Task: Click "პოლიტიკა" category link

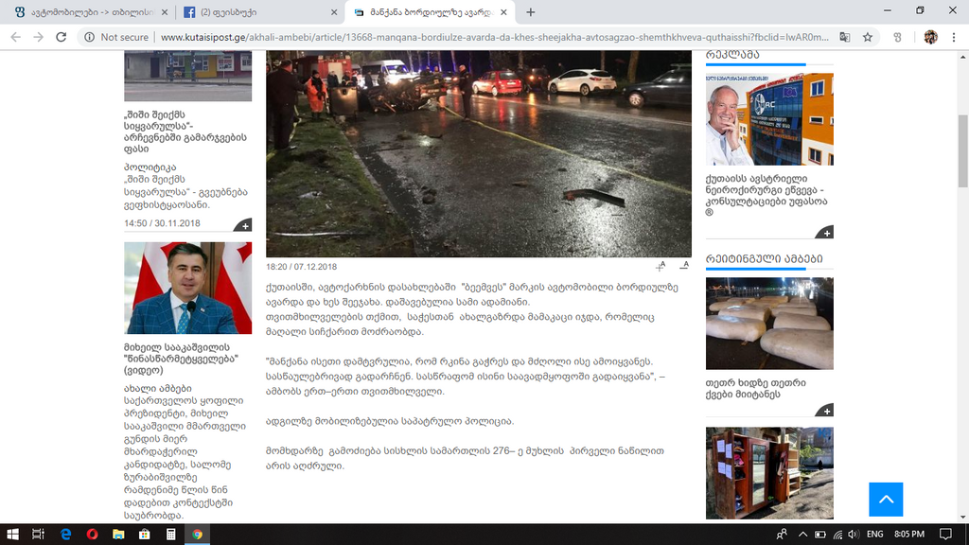Action: tap(150, 167)
